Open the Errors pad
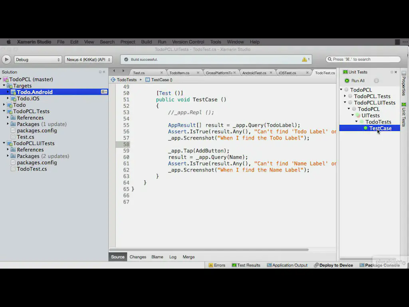The image size is (409, 307). 217,265
